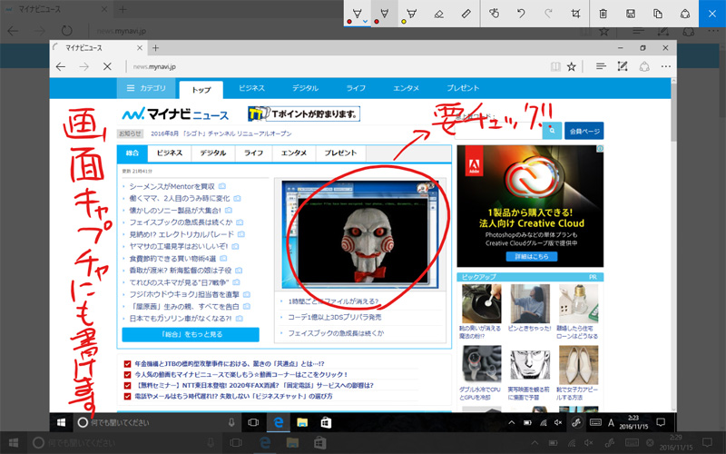The image size is (726, 454).
Task: Open the ballpoint pen options chevron
Action: [366, 21]
